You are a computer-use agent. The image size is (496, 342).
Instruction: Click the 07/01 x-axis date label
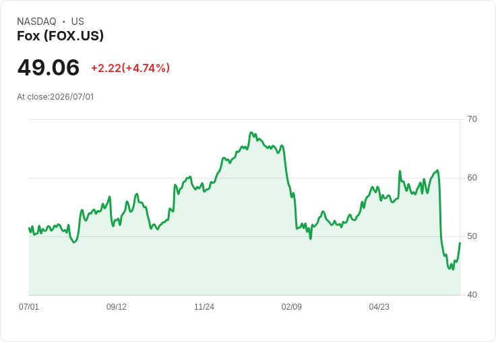point(29,307)
